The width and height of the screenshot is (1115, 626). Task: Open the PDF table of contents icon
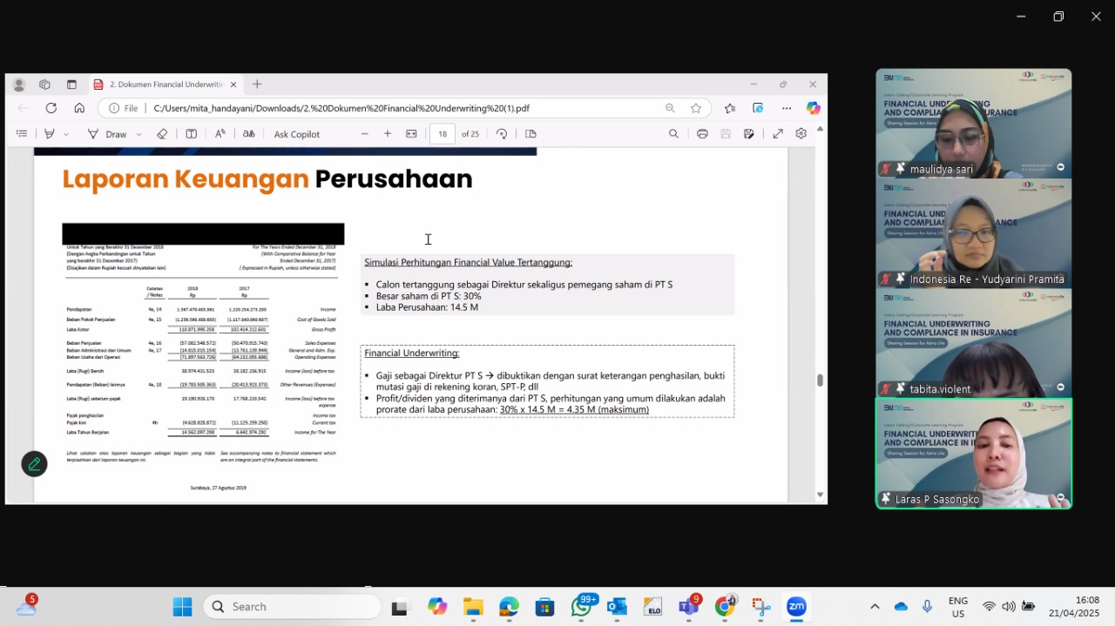[x=22, y=134]
